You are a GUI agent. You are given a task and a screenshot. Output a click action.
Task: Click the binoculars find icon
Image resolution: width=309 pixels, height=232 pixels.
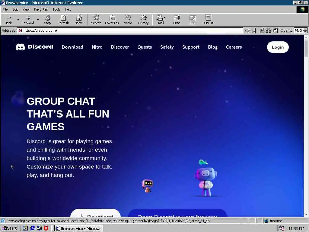click(x=268, y=31)
